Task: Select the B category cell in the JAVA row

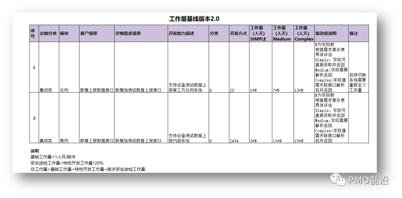Action: [x=219, y=118]
